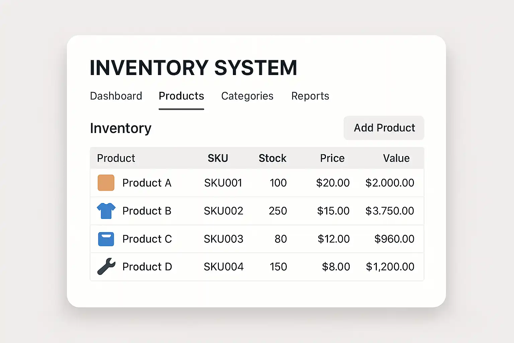Switch to the Products tab

coord(181,96)
